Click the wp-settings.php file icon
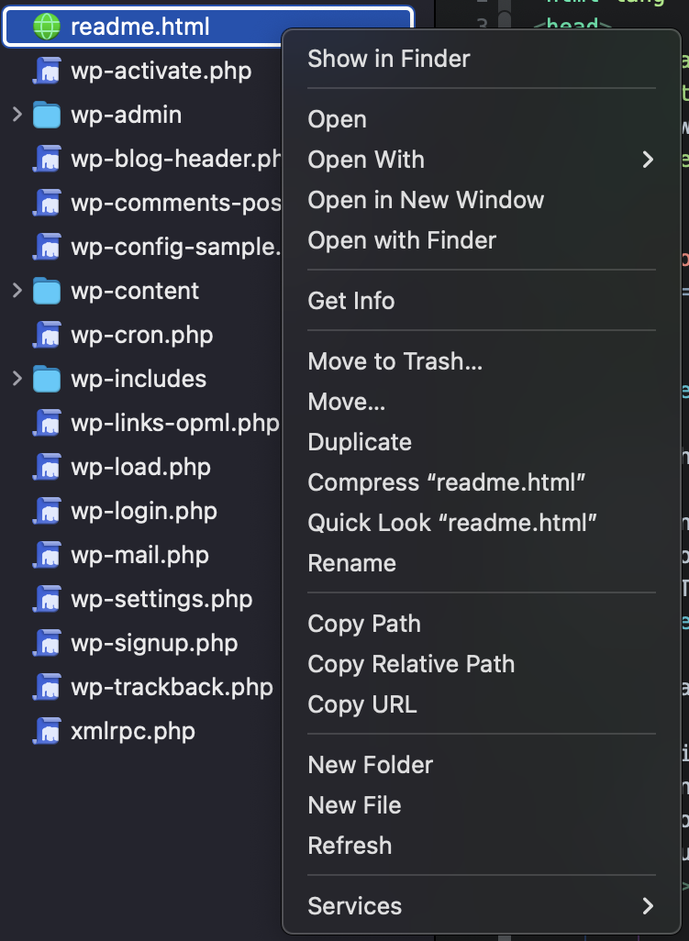689x941 pixels. coord(47,599)
